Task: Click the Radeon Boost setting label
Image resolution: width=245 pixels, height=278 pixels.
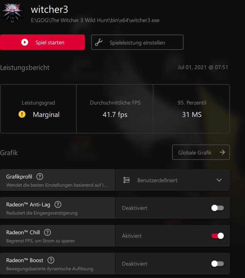Action: coord(25,260)
